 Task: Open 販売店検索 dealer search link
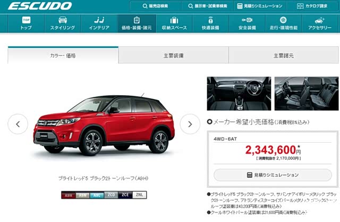156,6
